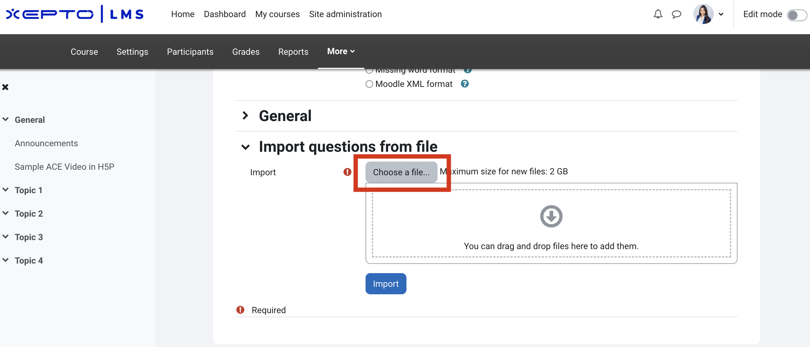810x347 pixels.
Task: Click the required-field icon beside Import
Action: click(347, 172)
